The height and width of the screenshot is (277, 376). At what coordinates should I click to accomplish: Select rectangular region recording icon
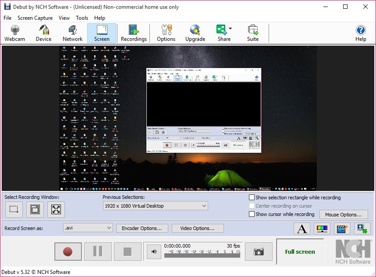click(x=14, y=209)
